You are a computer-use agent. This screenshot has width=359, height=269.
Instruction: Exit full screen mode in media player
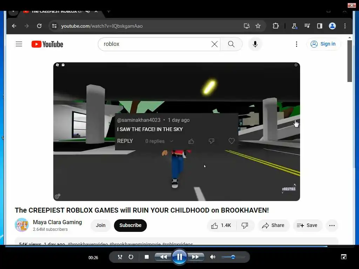tap(344, 257)
